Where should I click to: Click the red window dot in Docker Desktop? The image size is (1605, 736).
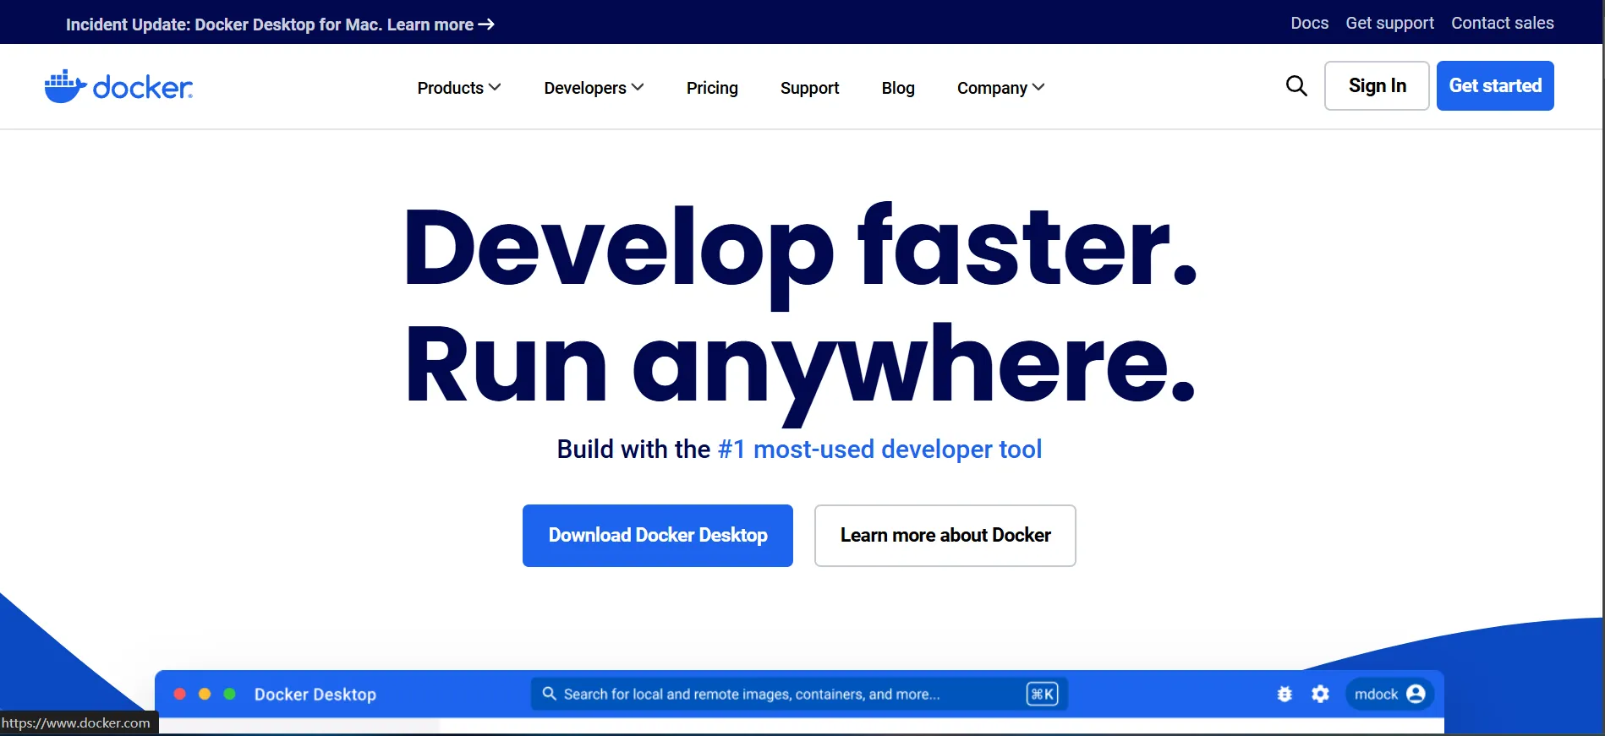[180, 694]
